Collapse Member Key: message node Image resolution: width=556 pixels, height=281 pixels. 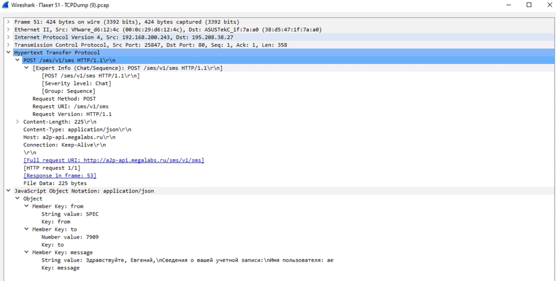click(x=26, y=252)
